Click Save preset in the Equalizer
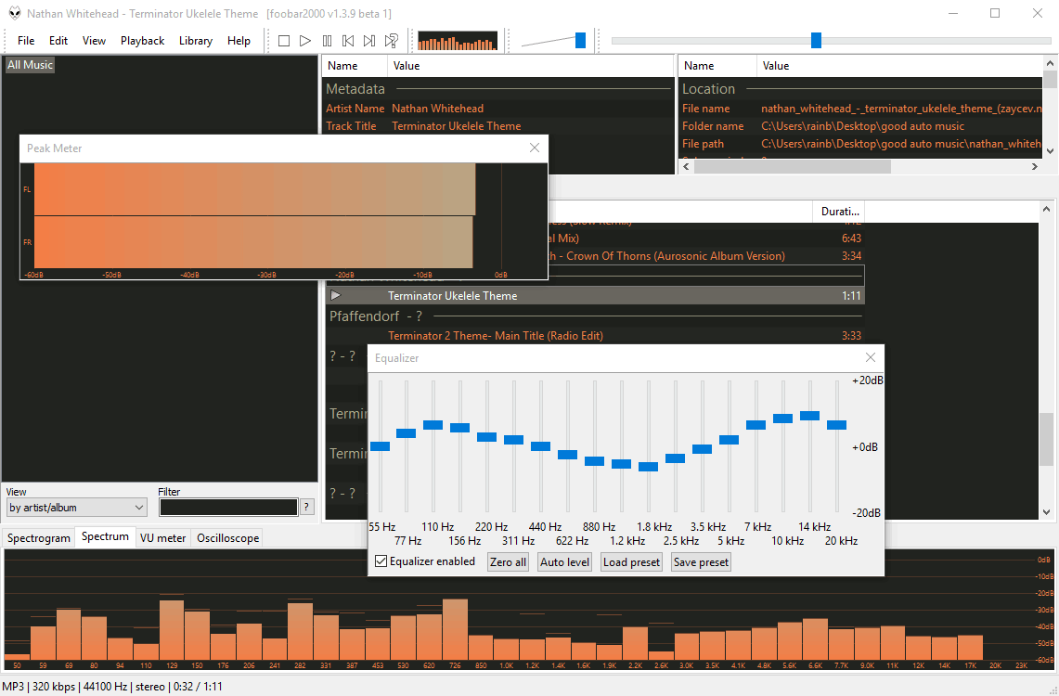 click(701, 562)
